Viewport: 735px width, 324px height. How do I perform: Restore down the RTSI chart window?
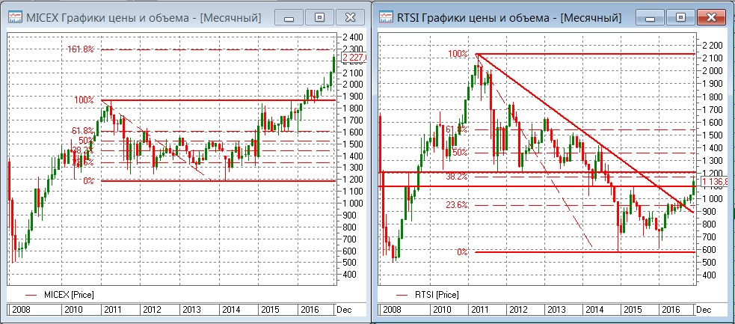680,16
